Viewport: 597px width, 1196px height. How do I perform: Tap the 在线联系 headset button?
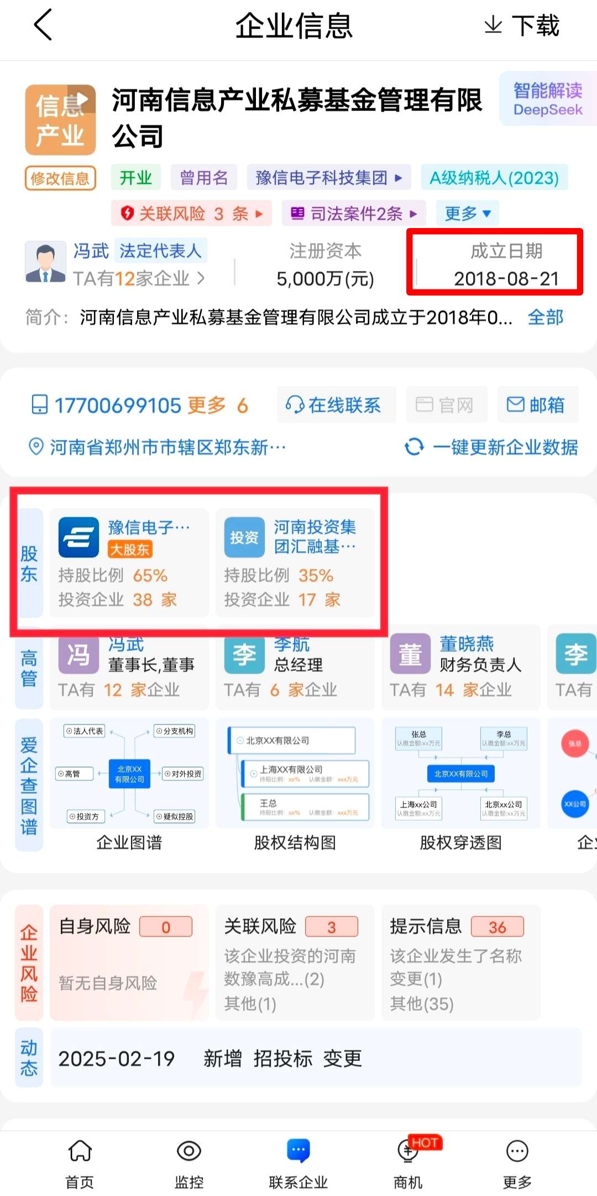[x=336, y=405]
